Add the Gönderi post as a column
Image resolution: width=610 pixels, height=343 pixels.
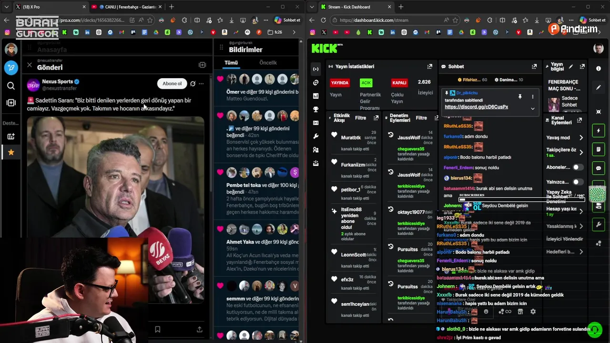[x=202, y=65]
